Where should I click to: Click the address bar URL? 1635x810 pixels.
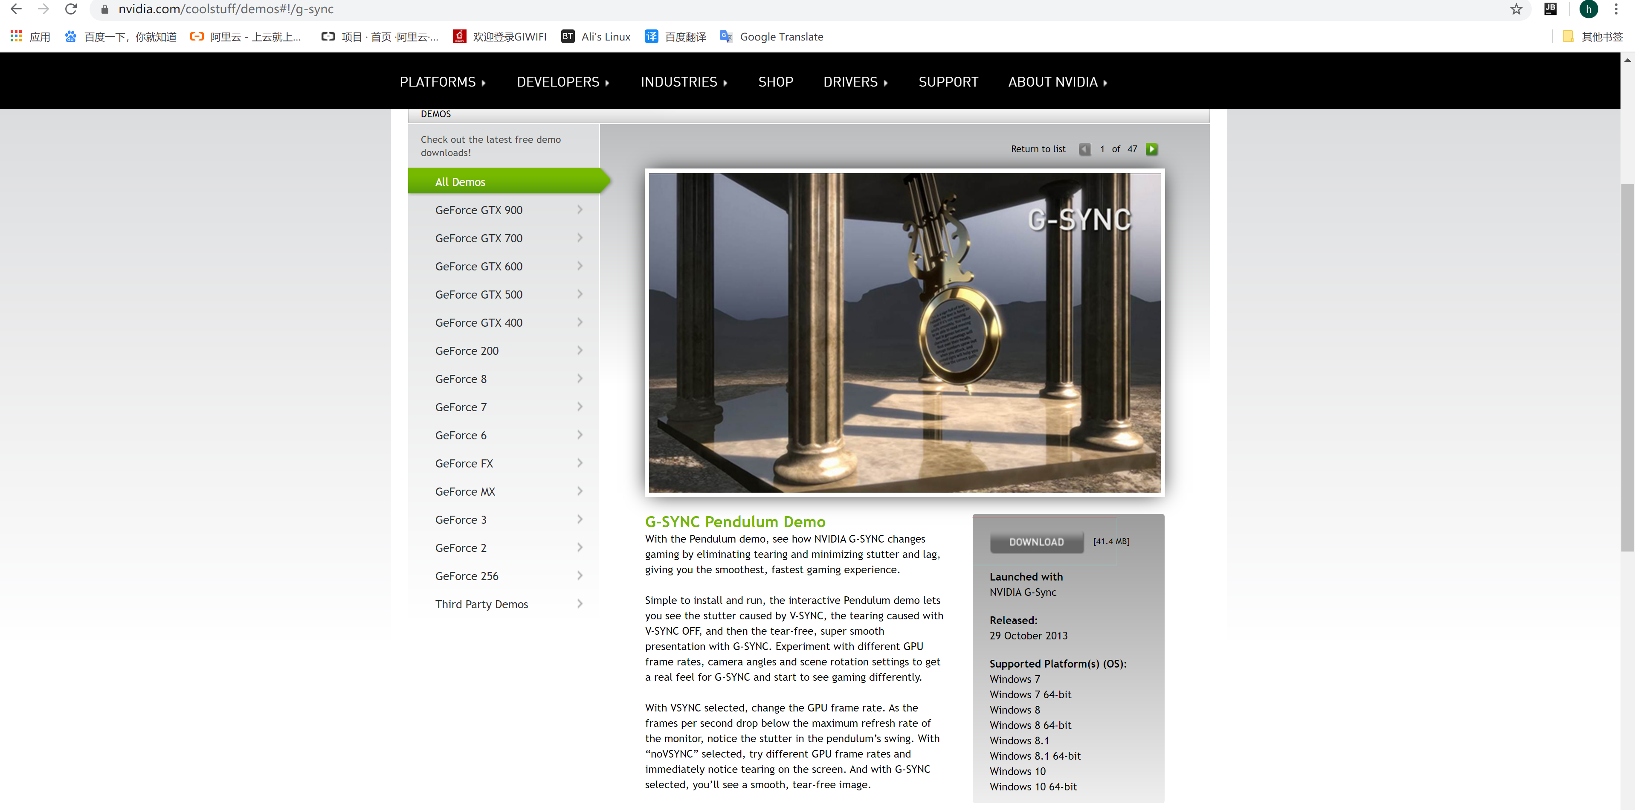[226, 9]
